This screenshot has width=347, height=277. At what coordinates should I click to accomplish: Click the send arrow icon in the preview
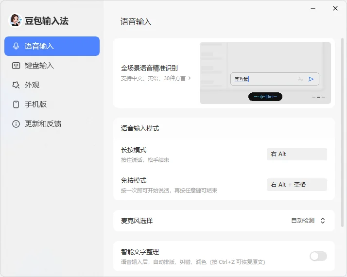coord(311,79)
